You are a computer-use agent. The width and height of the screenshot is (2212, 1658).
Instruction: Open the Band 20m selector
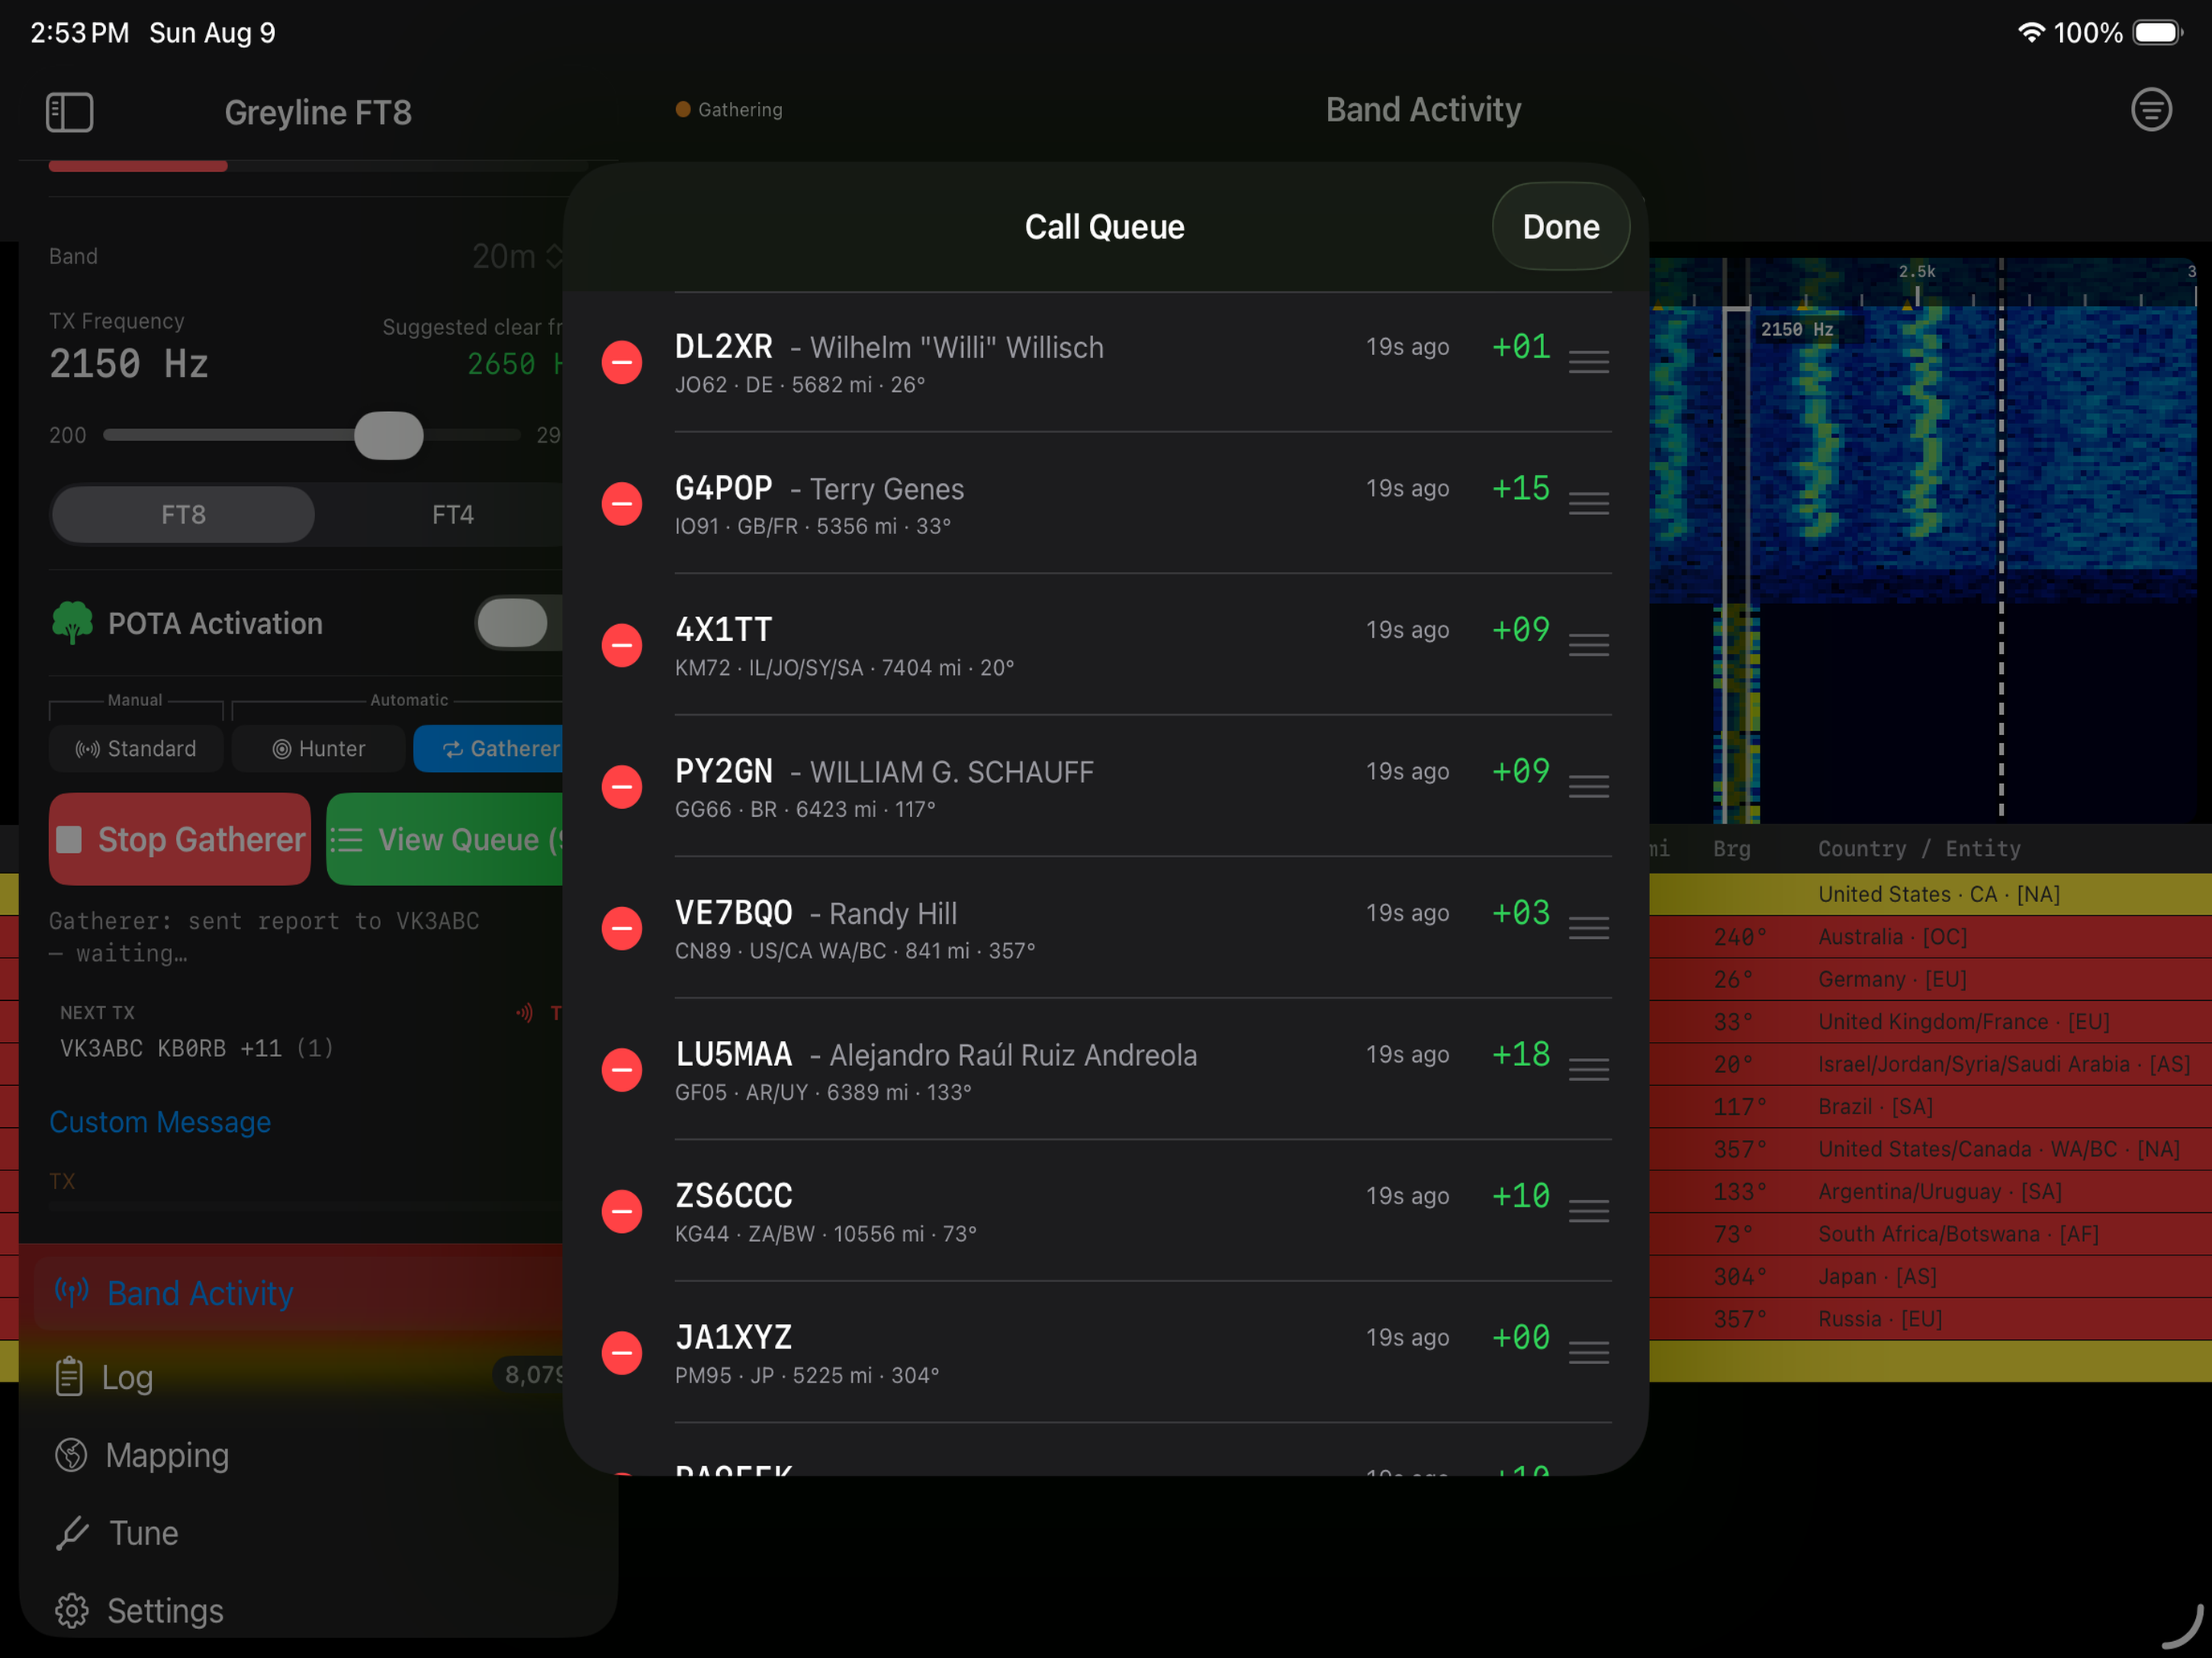pos(517,257)
